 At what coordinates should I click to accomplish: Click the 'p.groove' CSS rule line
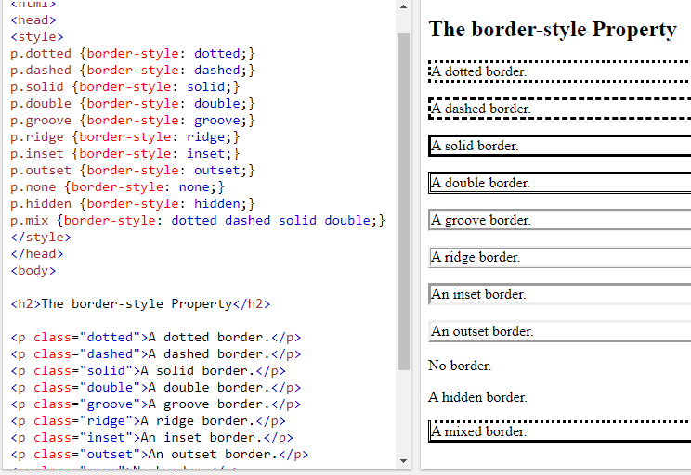133,121
